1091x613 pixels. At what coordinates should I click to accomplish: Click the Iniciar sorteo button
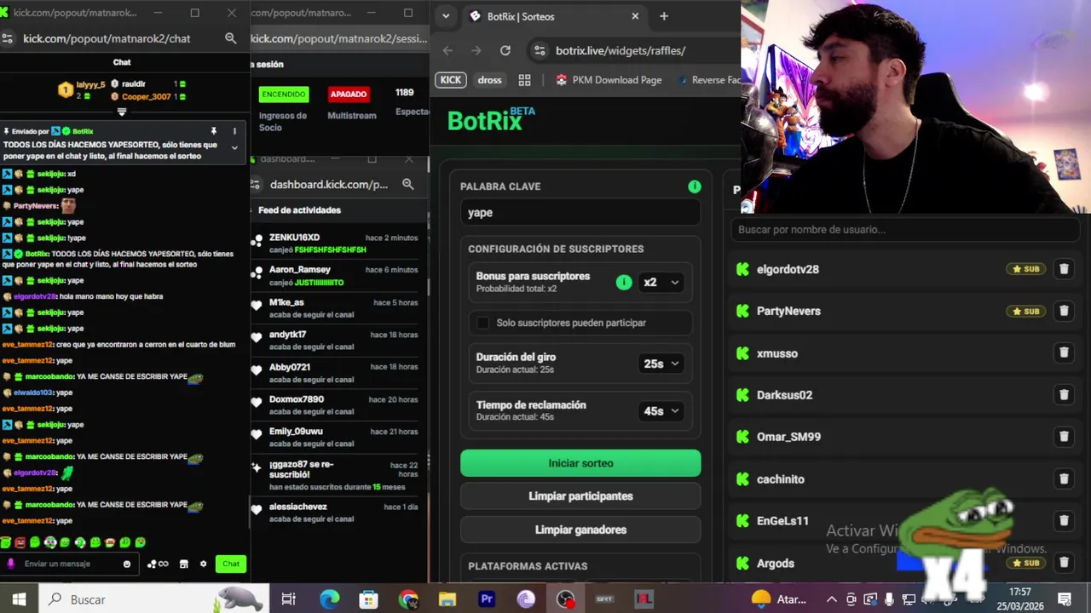[x=580, y=463]
